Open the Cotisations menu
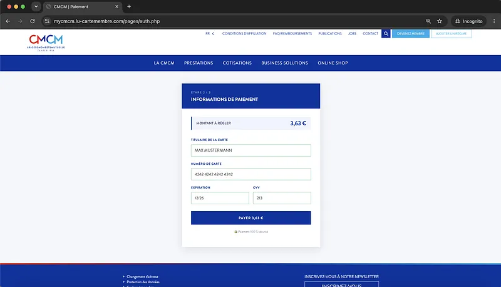 coord(237,63)
